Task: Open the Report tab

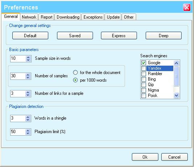Action: pyautogui.click(x=47, y=17)
